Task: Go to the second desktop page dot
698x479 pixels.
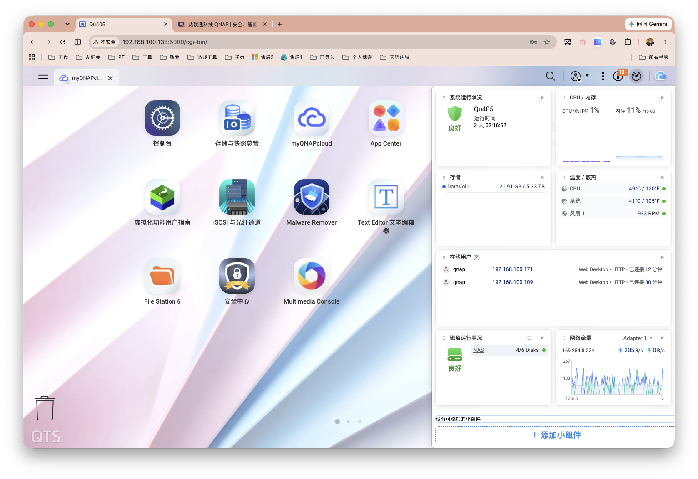Action: (348, 422)
